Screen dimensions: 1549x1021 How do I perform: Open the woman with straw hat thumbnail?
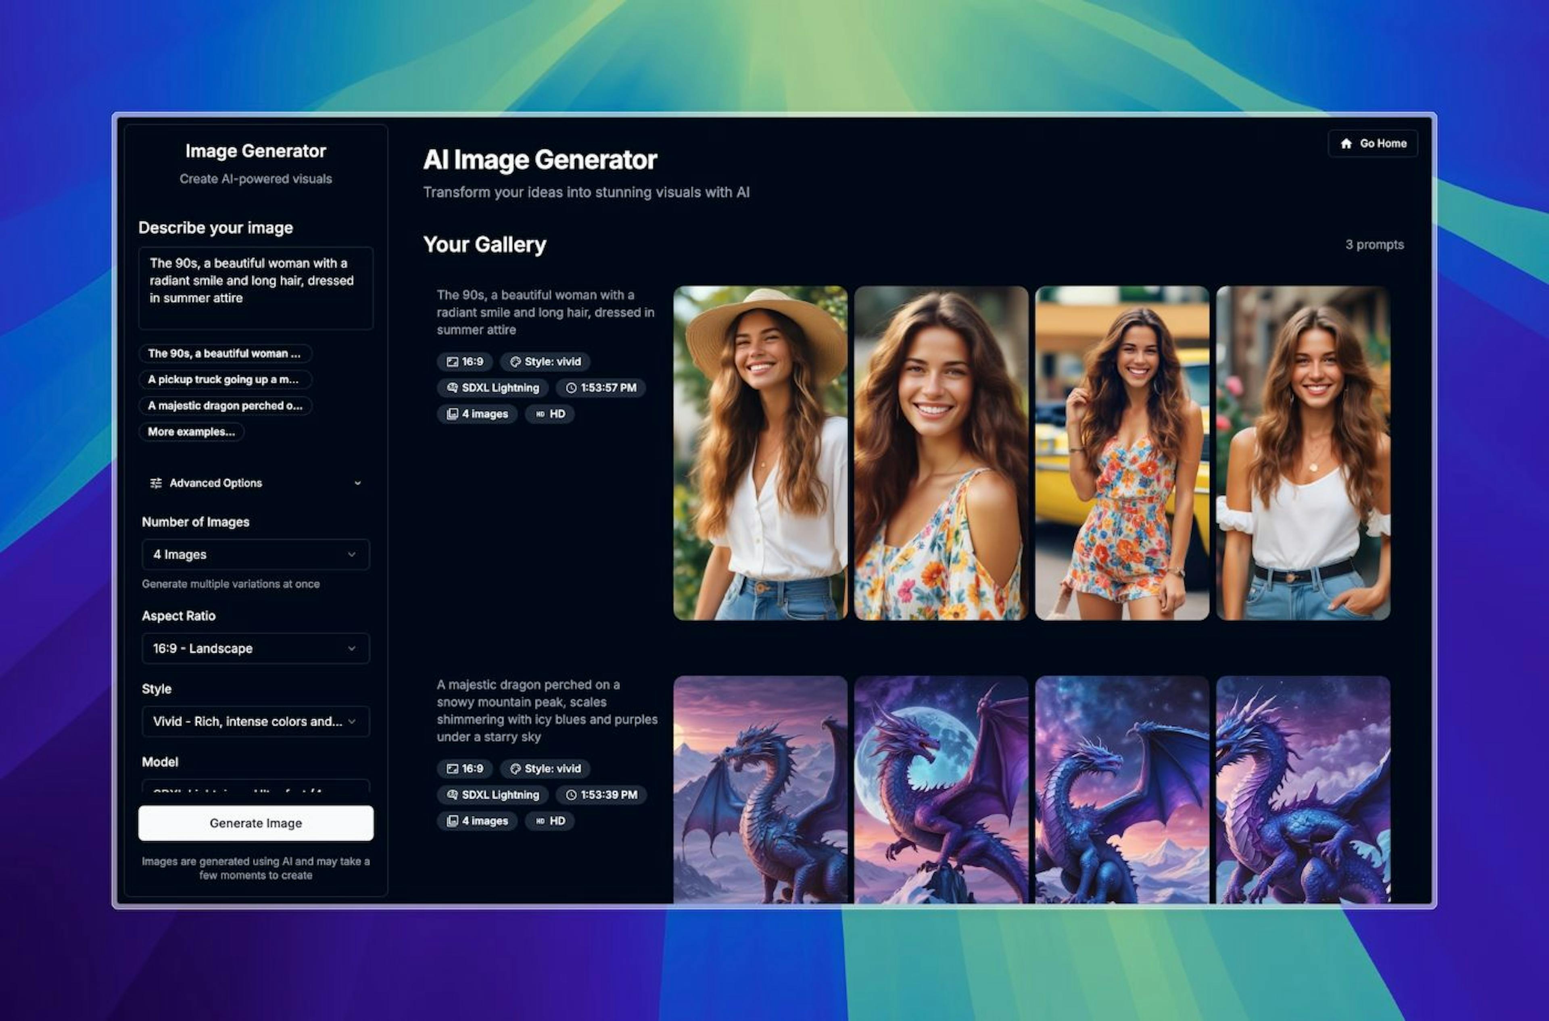tap(760, 452)
